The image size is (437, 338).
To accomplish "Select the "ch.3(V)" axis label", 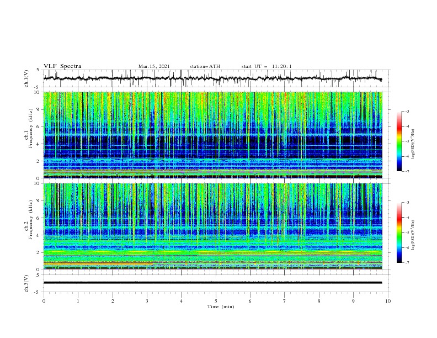I will tap(26, 283).
